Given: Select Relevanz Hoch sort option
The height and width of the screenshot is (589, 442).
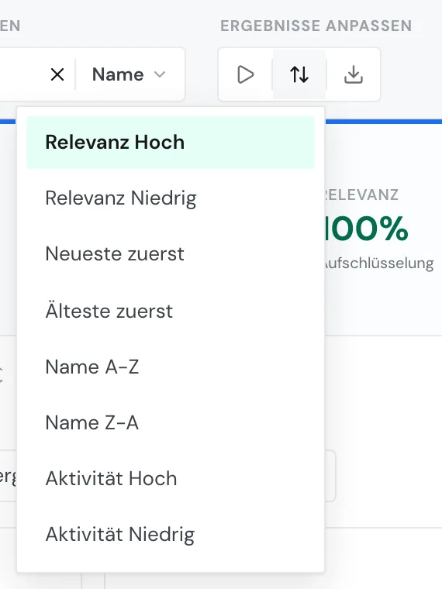Looking at the screenshot, I should pos(171,143).
